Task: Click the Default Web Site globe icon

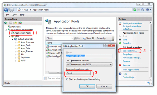Action: tap(16, 39)
